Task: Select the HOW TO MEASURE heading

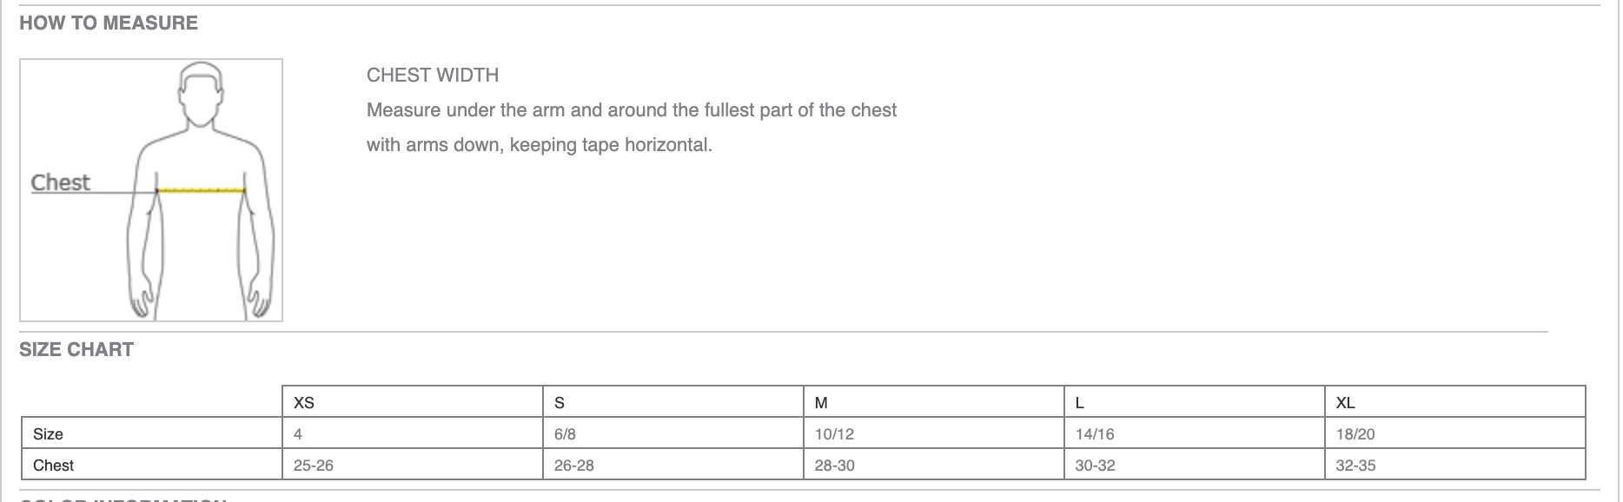Action: click(x=109, y=23)
